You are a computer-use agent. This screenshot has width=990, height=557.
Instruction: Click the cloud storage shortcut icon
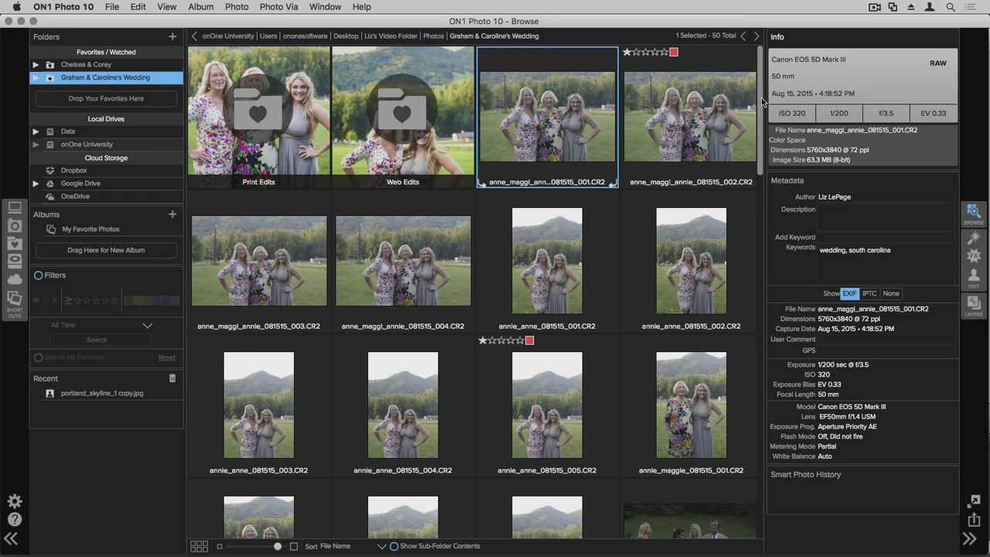point(15,279)
